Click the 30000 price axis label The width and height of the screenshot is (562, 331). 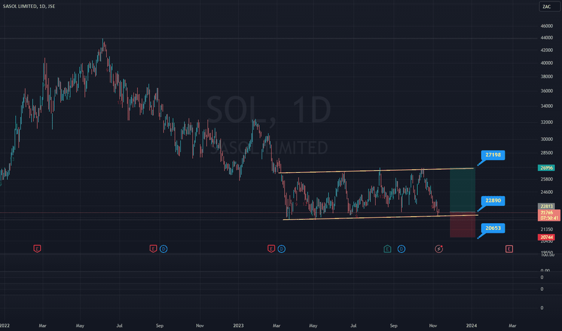point(546,139)
